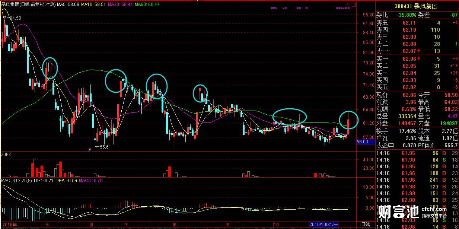Click the 现价 62.06 value

tap(409, 95)
